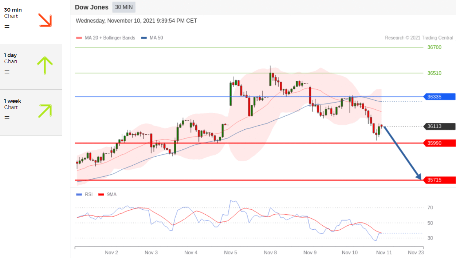Click the 30 MIN timeframe badge
The width and height of the screenshot is (456, 258).
pos(124,7)
